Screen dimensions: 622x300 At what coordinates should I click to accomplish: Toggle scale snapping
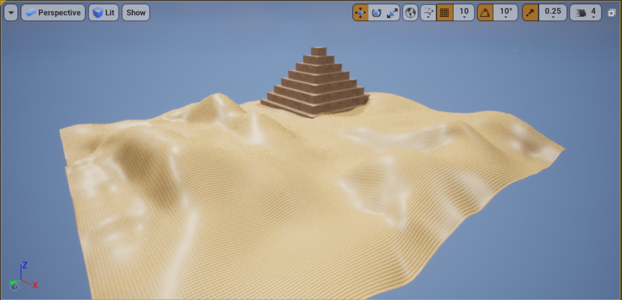tap(530, 13)
